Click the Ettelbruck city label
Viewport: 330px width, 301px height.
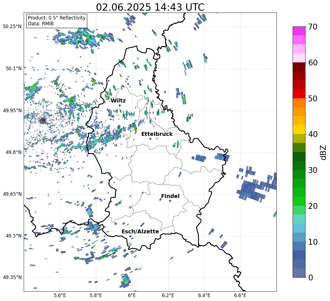coord(157,134)
